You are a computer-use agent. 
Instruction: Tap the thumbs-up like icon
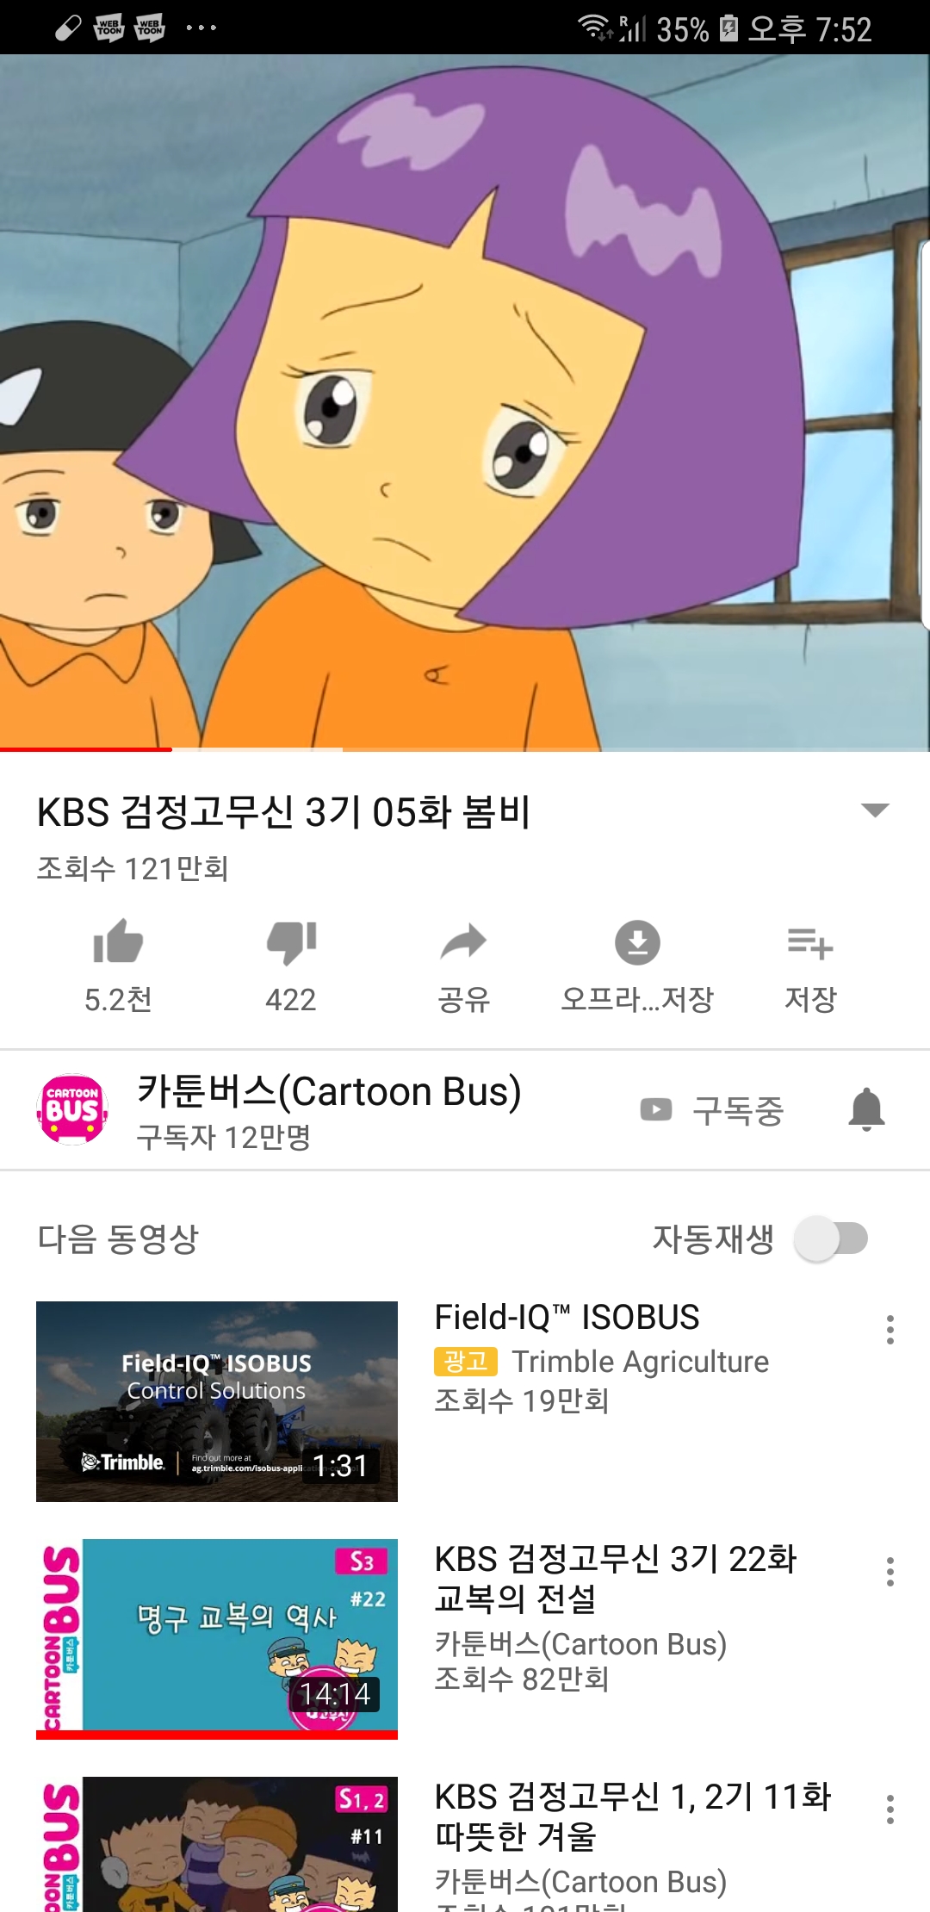(x=118, y=941)
